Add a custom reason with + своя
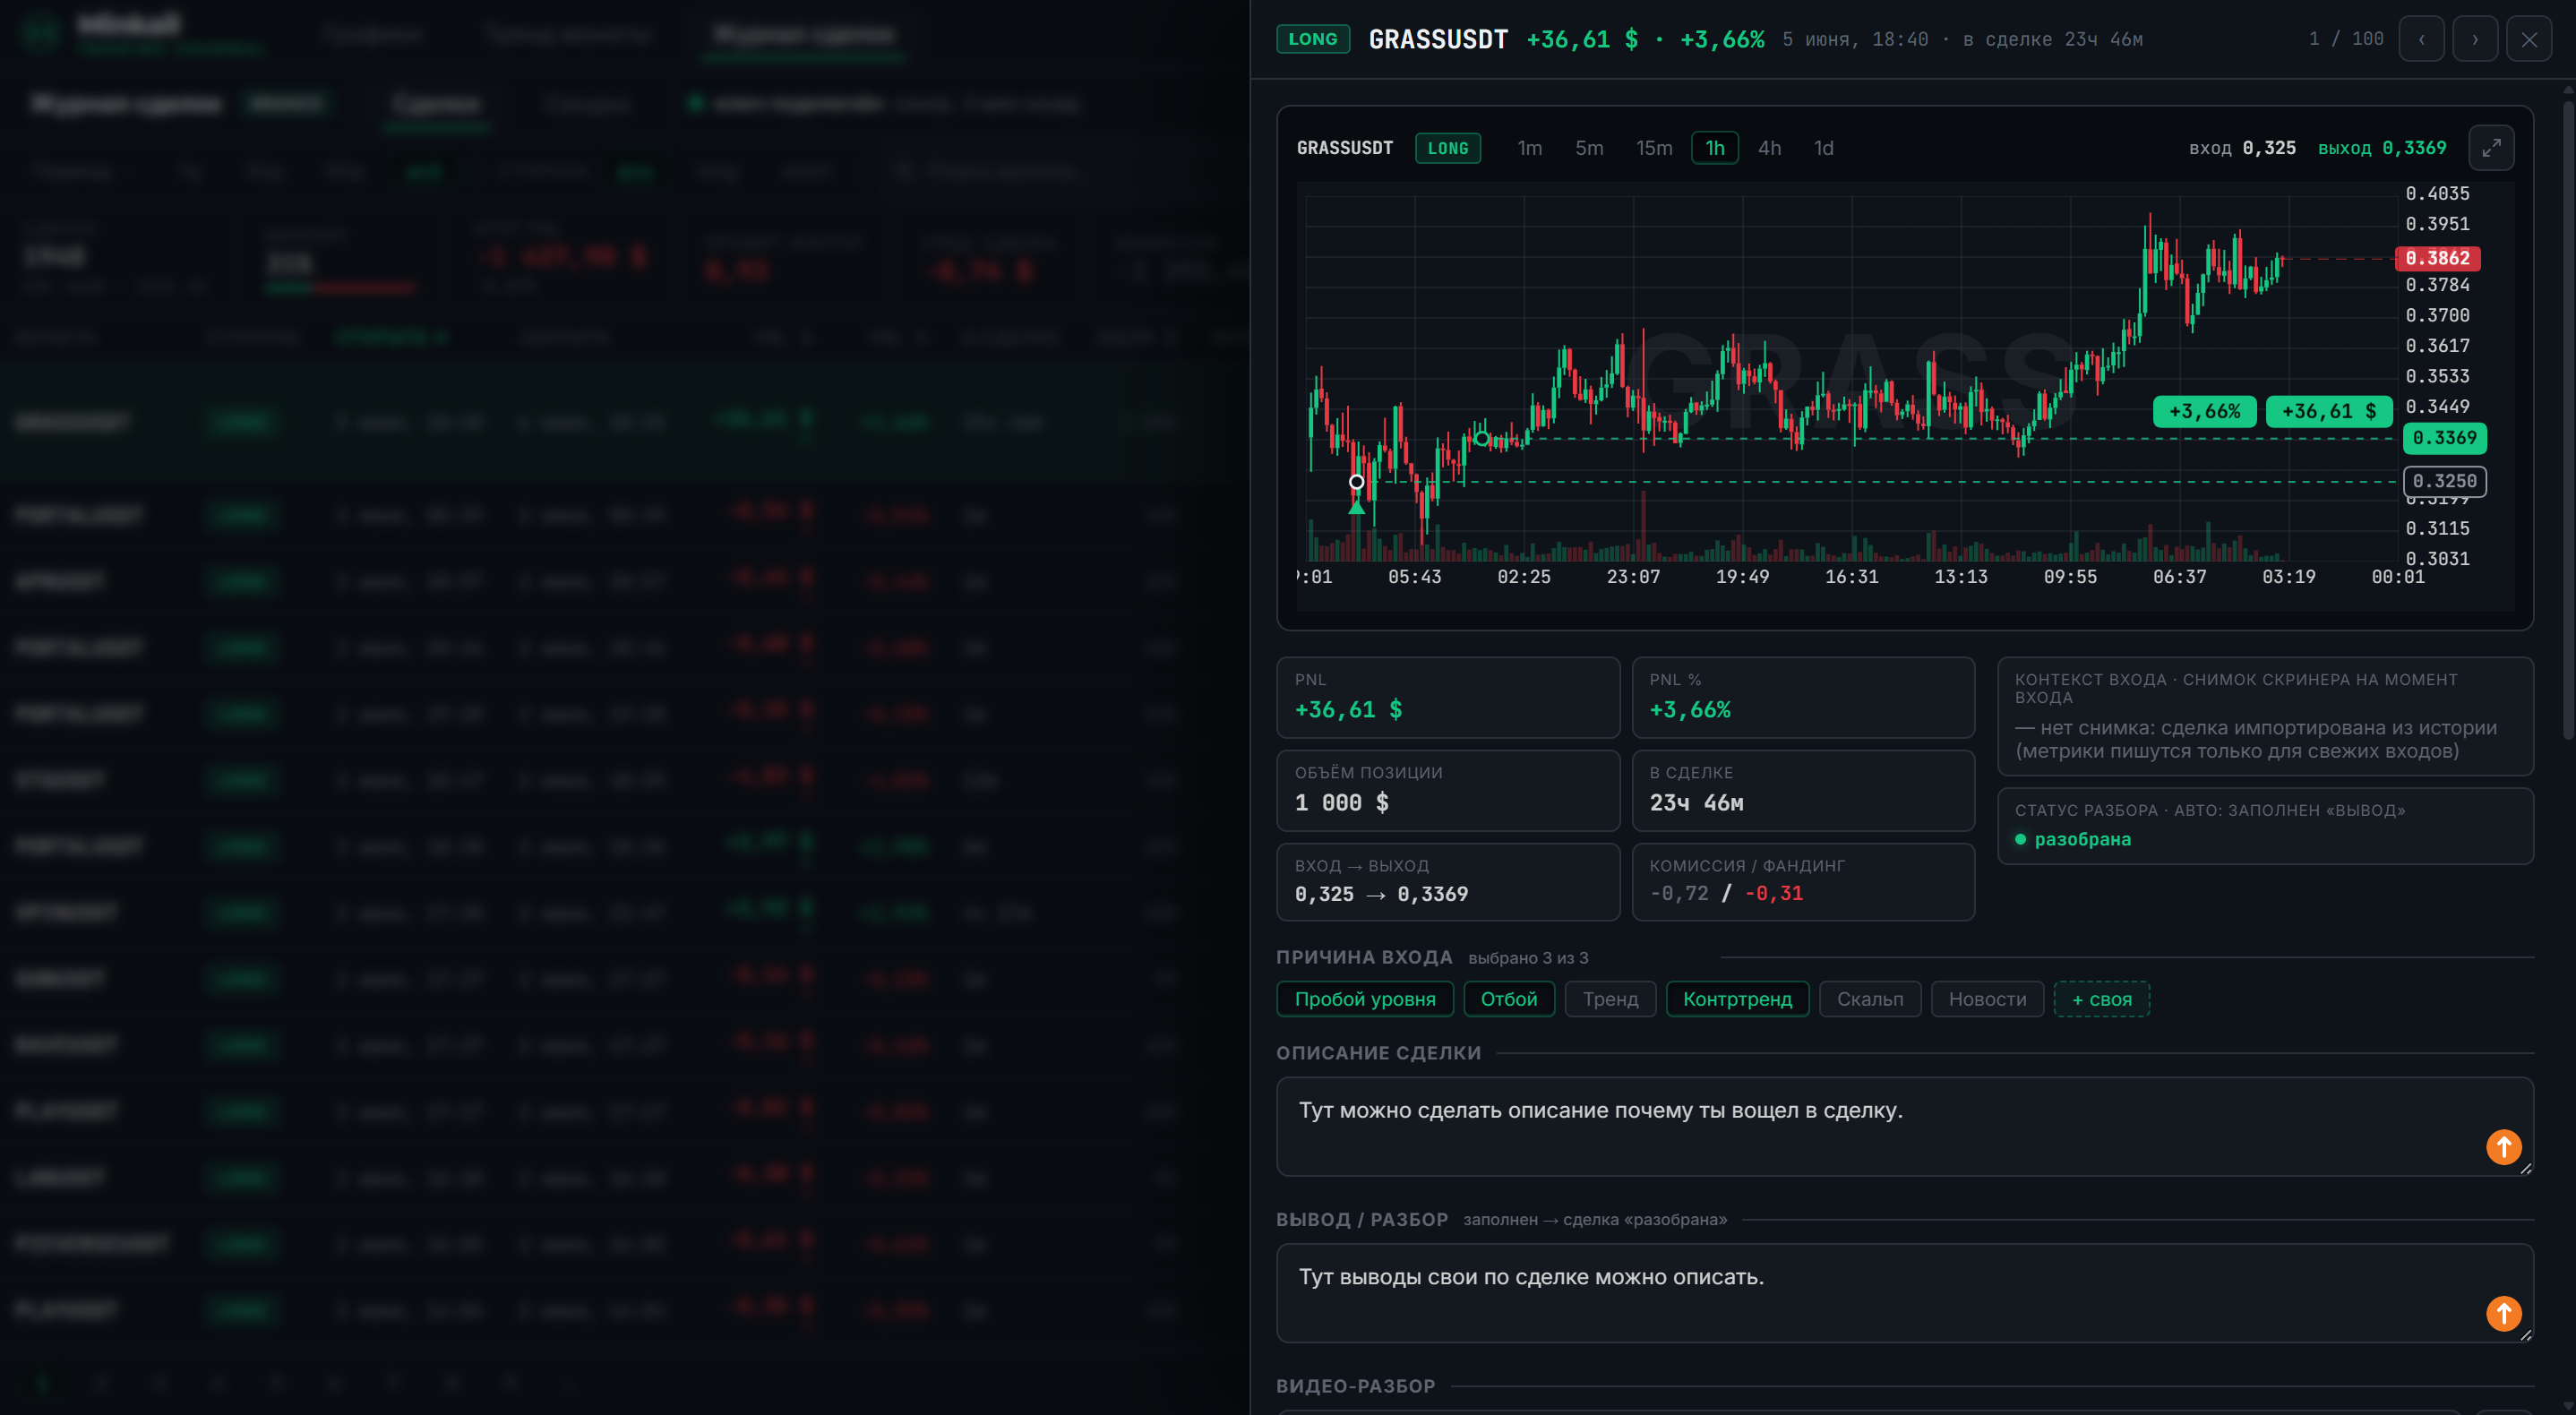 [x=2101, y=999]
